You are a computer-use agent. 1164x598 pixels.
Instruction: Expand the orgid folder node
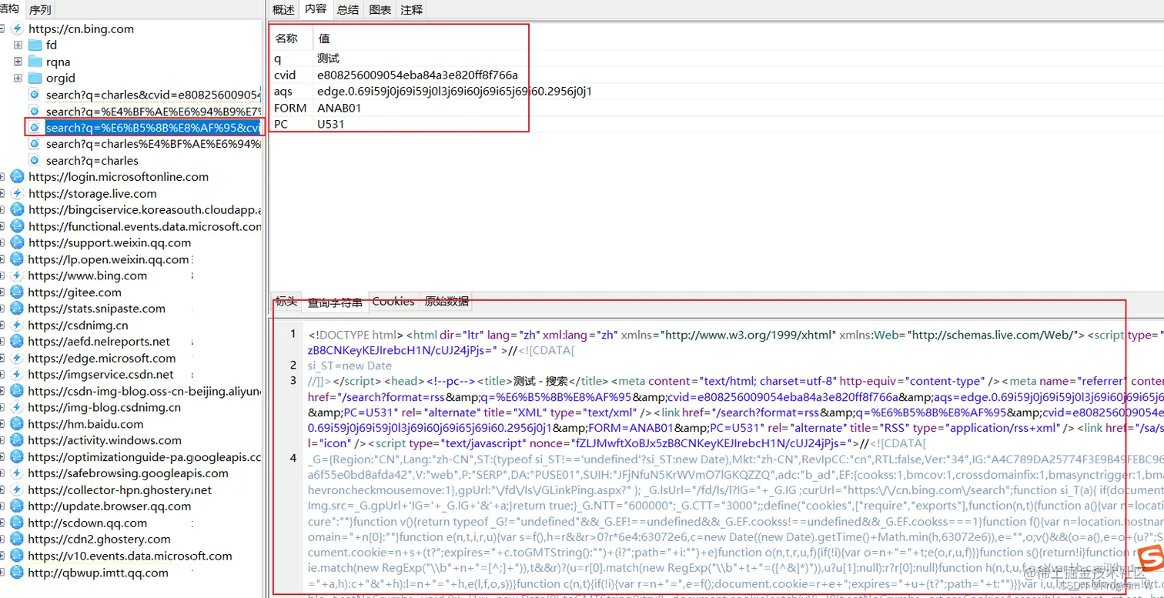click(x=18, y=78)
